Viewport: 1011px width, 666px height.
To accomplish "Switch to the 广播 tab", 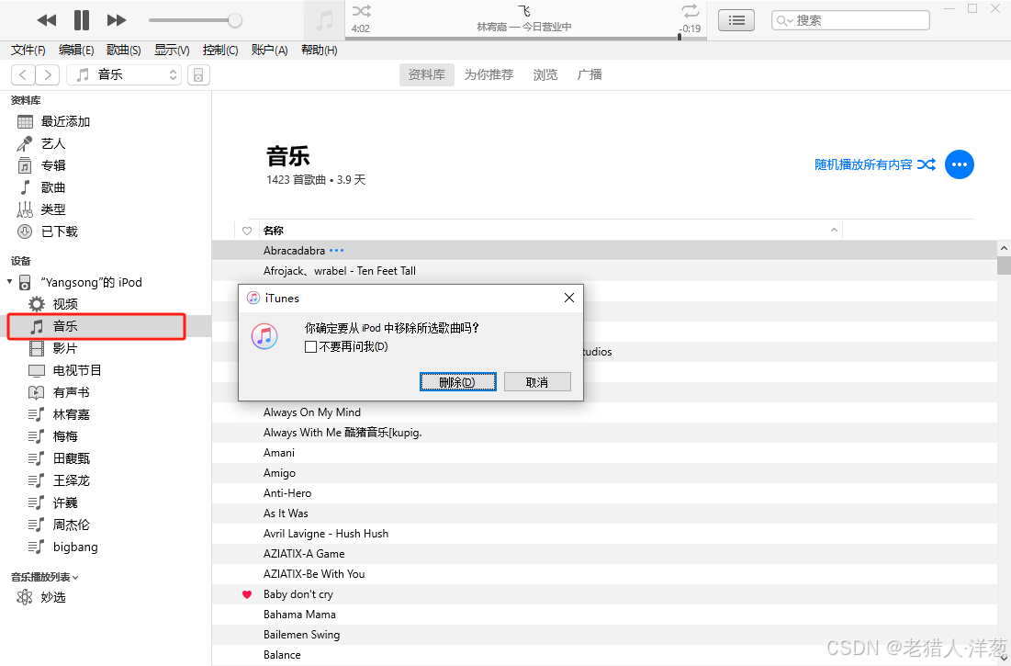I will [x=590, y=74].
